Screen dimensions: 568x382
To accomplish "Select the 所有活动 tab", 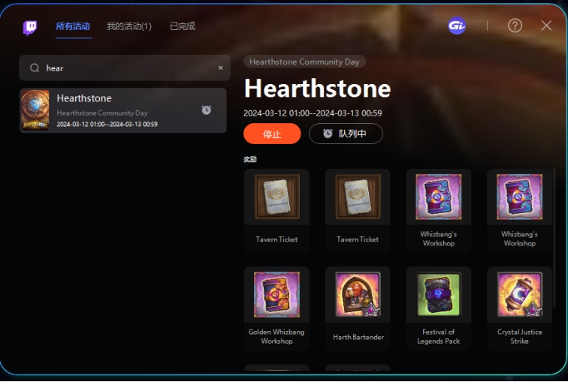I will pos(73,26).
